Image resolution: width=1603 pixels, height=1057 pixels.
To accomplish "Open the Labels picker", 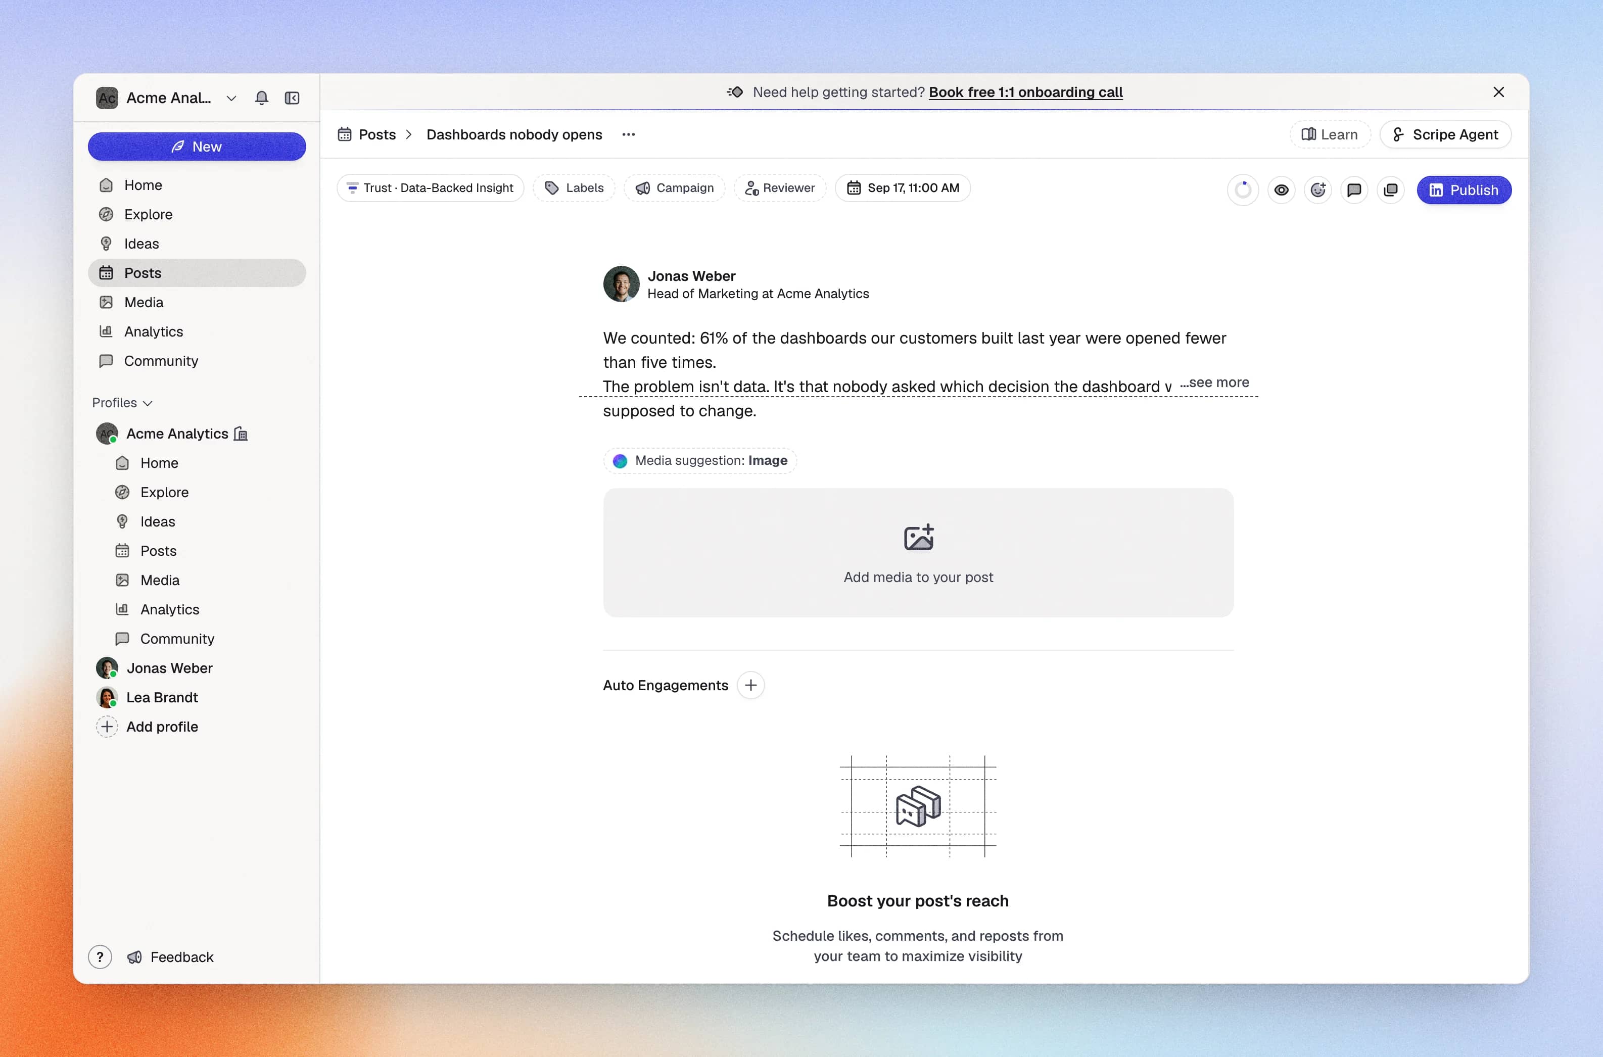I will pyautogui.click(x=574, y=187).
